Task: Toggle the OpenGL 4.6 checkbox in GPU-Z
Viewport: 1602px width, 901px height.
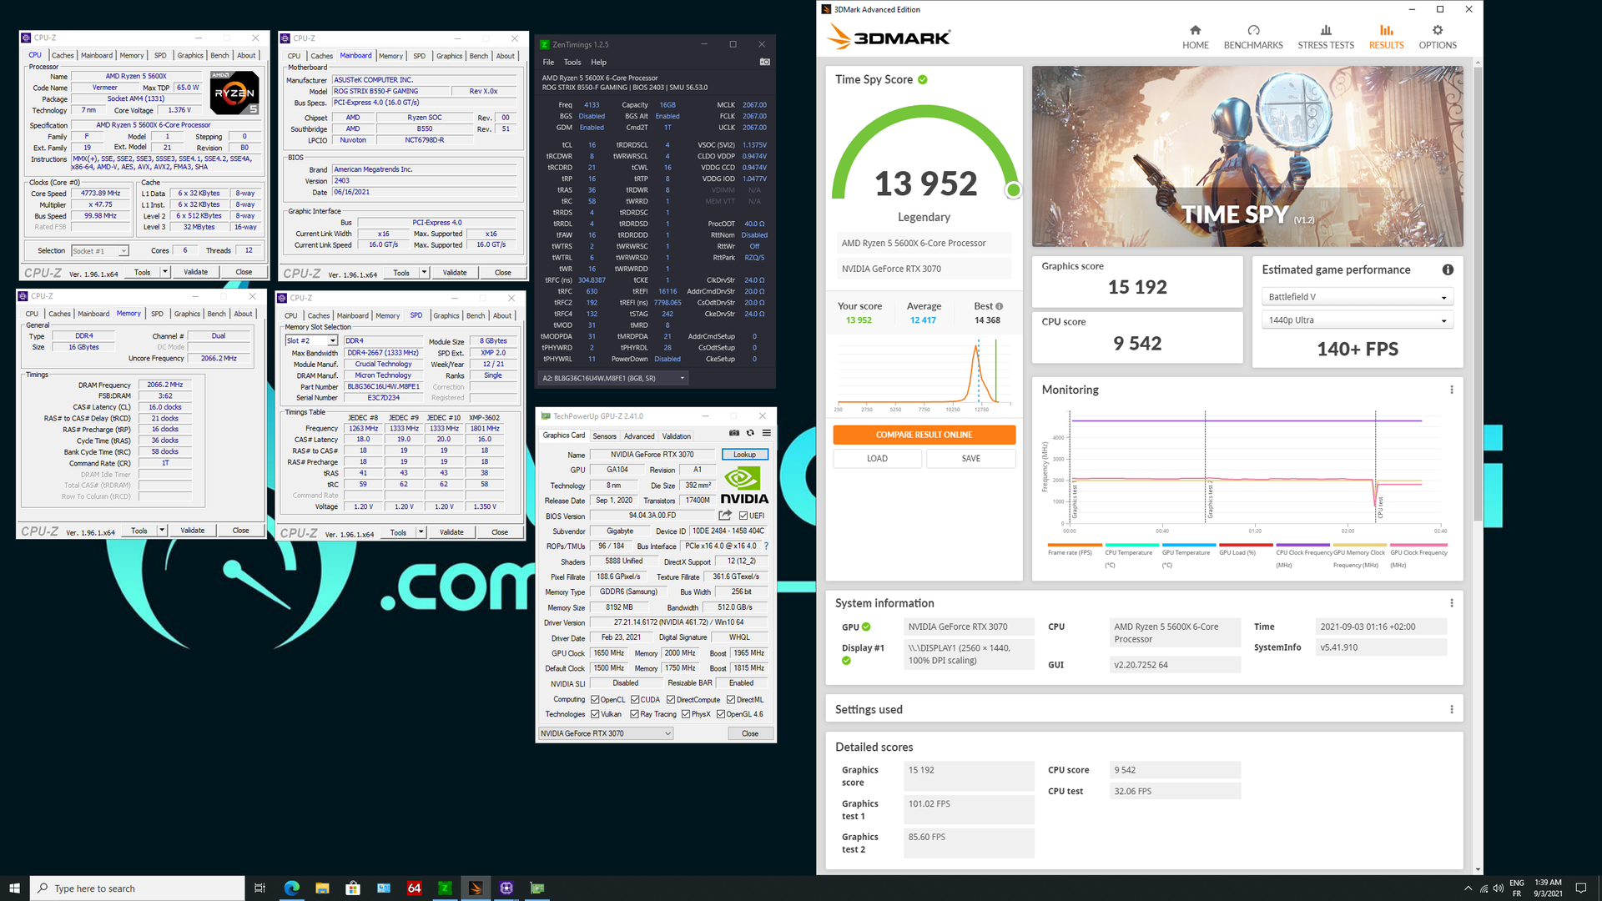Action: click(721, 714)
